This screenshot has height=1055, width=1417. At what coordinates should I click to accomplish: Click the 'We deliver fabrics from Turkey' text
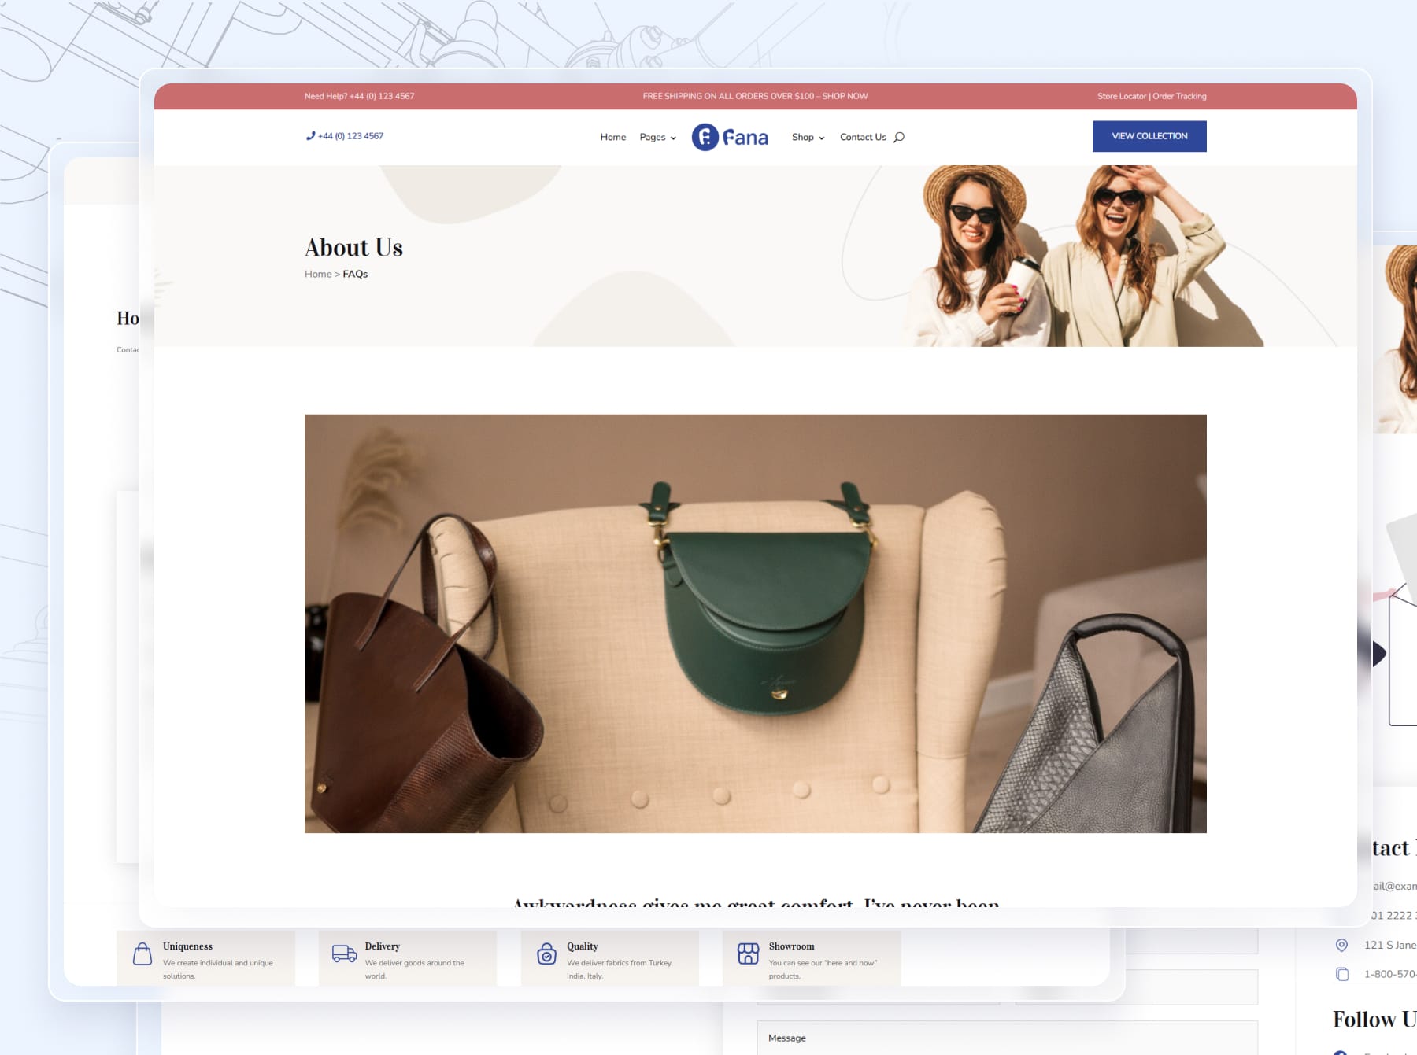(620, 969)
